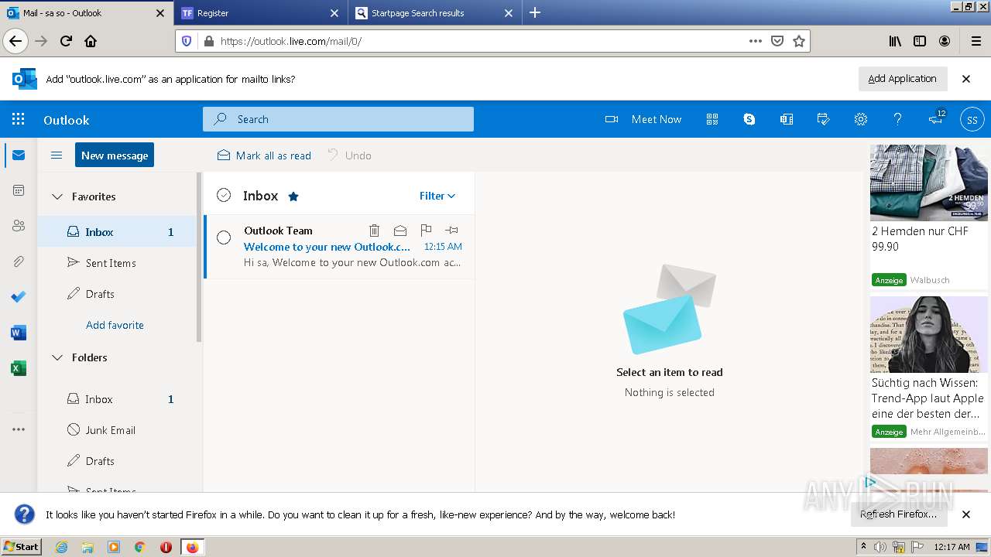
Task: Open Firefox hamburger menu
Action: 976,41
